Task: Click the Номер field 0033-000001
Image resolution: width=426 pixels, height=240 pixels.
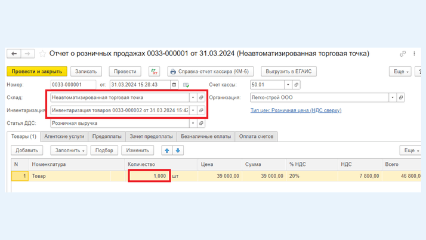Action: pos(73,85)
